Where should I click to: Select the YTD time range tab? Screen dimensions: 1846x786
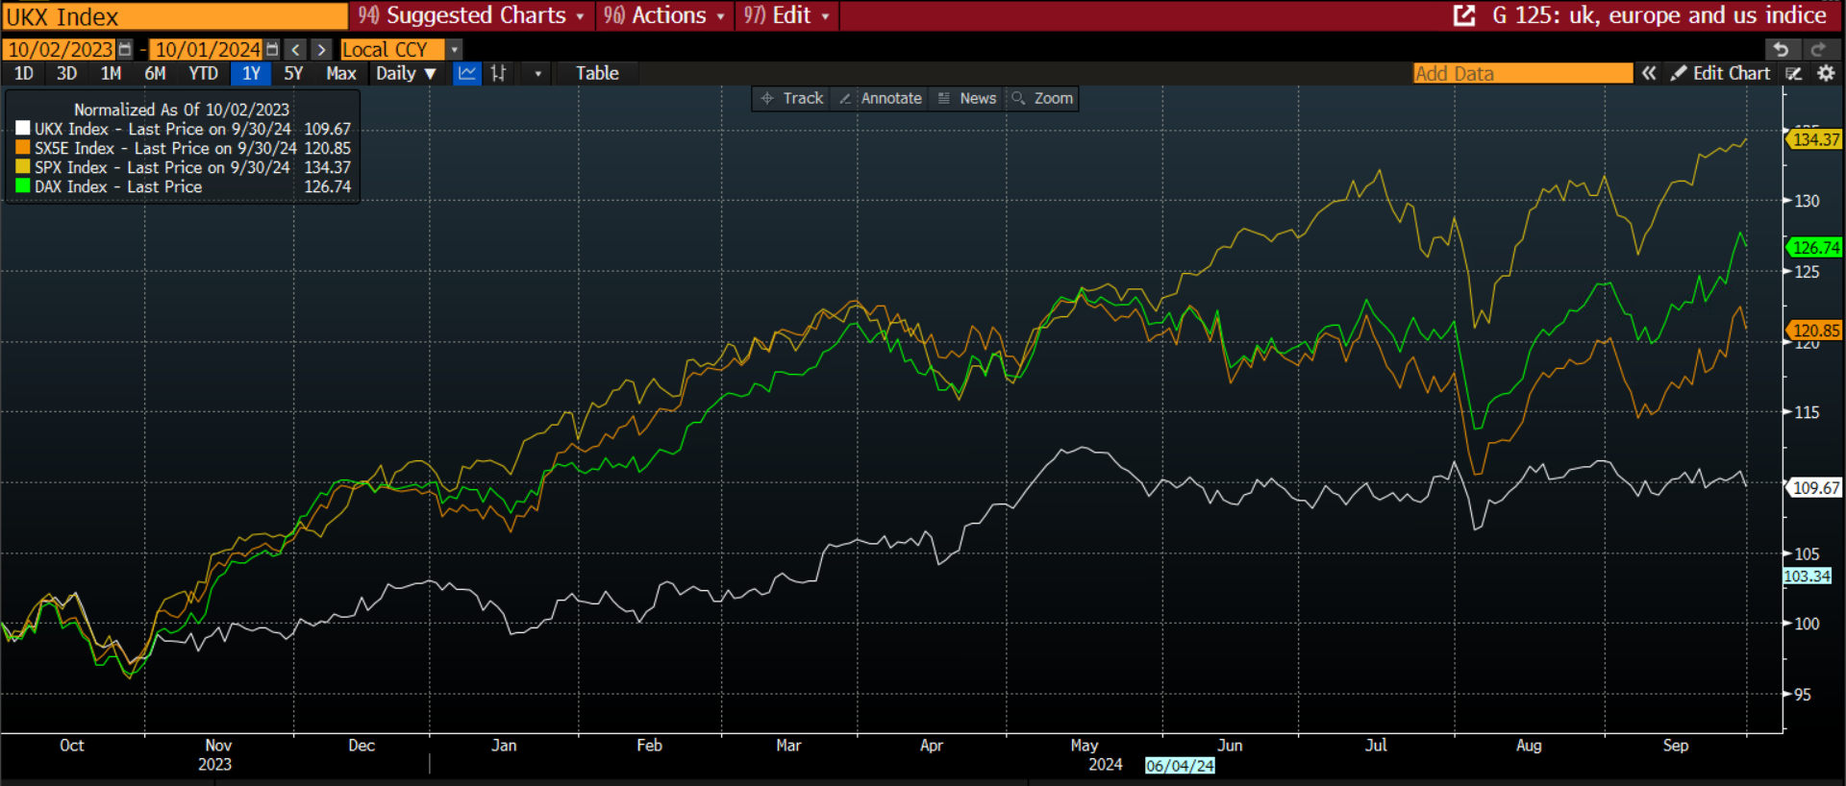pyautogui.click(x=203, y=73)
